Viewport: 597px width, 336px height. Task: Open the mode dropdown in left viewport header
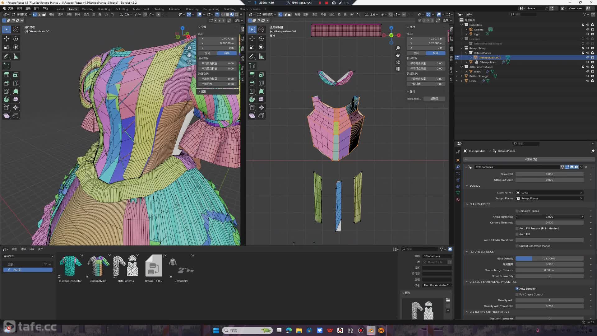(x=21, y=14)
